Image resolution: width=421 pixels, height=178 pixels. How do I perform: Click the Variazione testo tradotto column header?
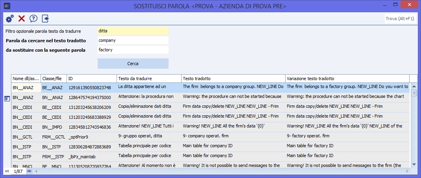click(x=347, y=79)
